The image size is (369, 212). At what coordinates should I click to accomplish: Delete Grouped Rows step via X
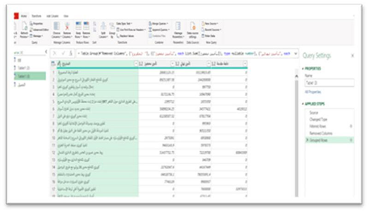307,140
